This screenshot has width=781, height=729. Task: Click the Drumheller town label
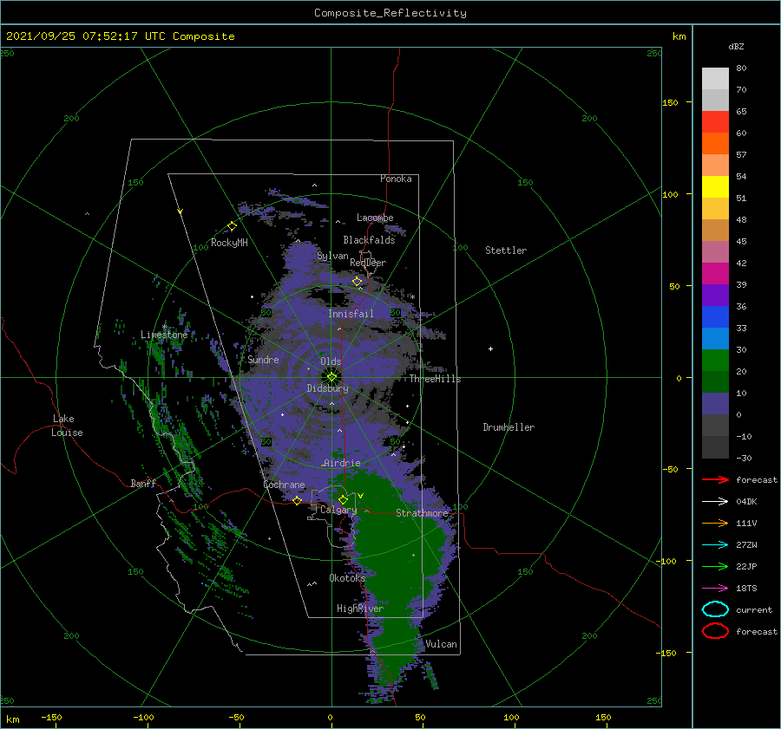(x=509, y=427)
